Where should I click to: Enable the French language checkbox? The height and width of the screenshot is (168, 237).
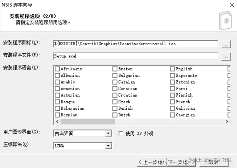tap(172, 102)
